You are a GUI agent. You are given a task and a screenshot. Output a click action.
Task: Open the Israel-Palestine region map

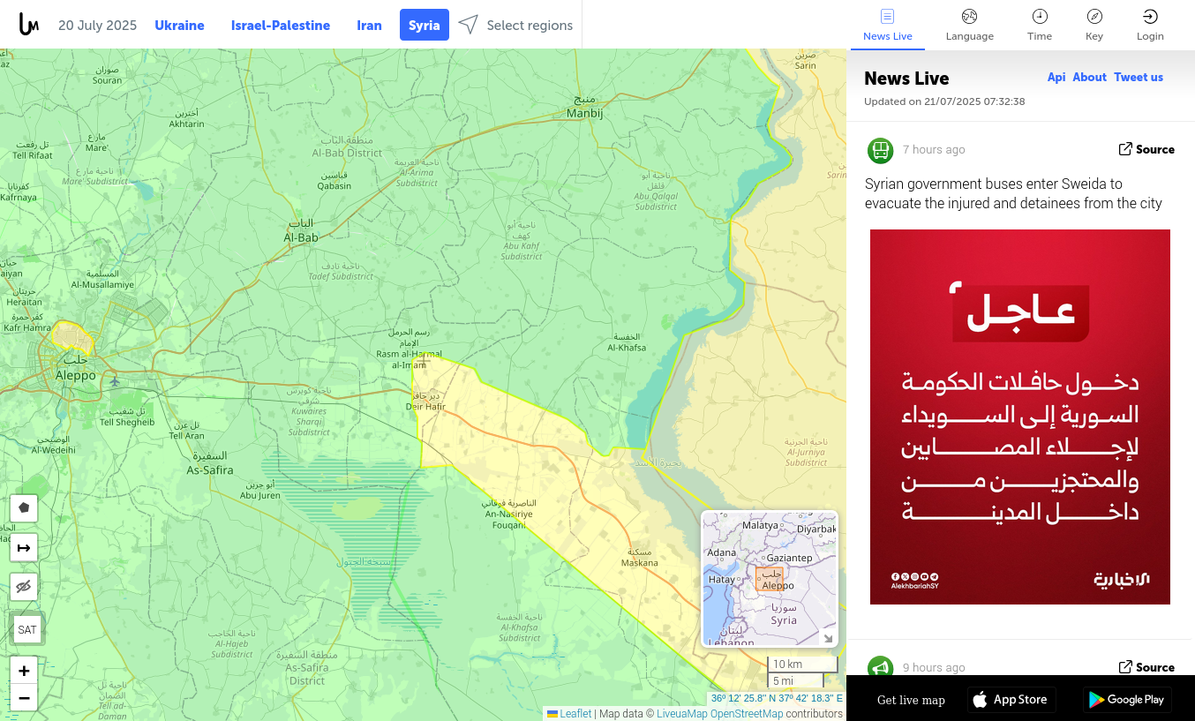[x=281, y=26]
